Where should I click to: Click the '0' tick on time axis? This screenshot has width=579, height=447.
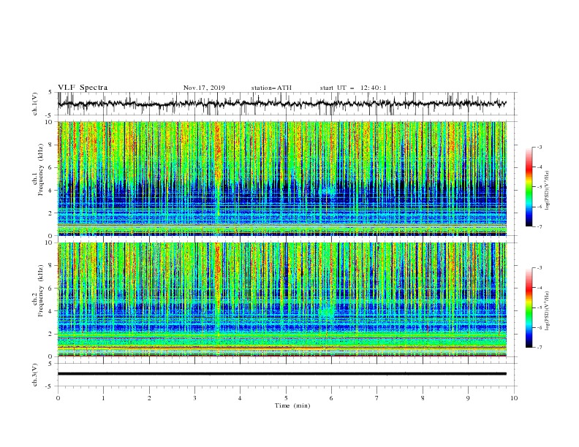(x=58, y=398)
